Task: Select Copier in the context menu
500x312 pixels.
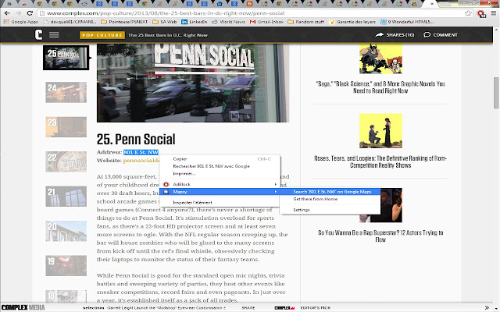Action: 220,159
